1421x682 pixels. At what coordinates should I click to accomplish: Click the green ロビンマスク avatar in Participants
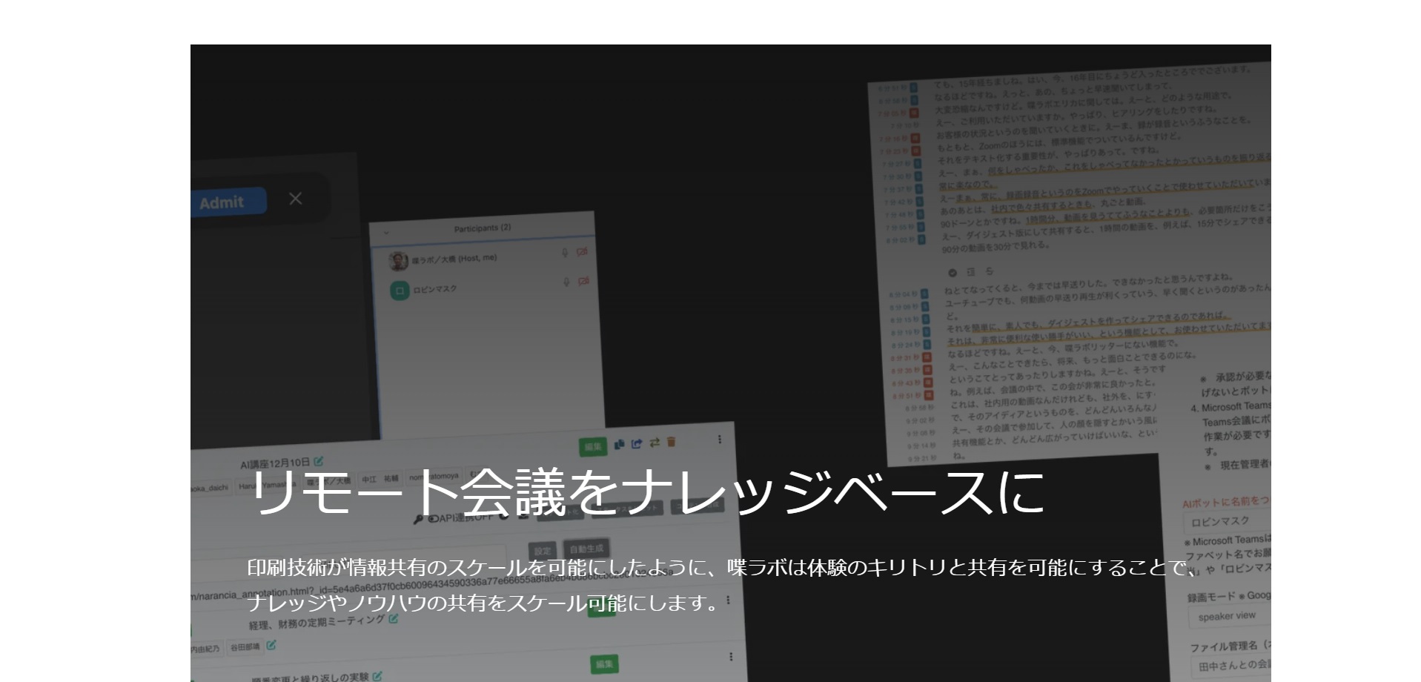(400, 291)
